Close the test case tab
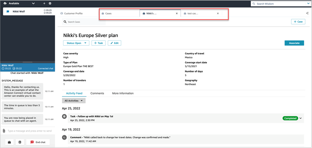Viewport: 312px width, 148px height. (218, 14)
